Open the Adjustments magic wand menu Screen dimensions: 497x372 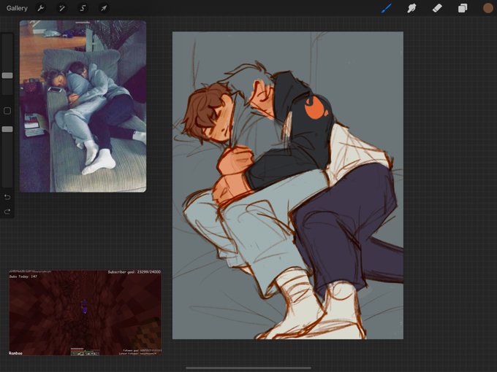tap(62, 8)
